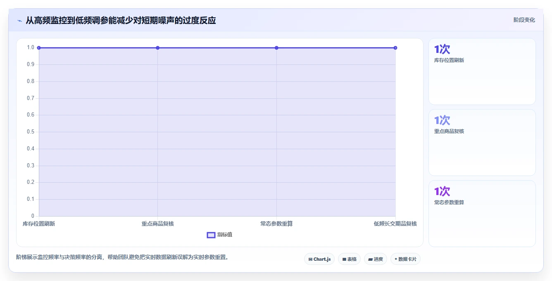Click the data point above 常态参数重算
Screen dimensions: 552x281
click(x=276, y=48)
